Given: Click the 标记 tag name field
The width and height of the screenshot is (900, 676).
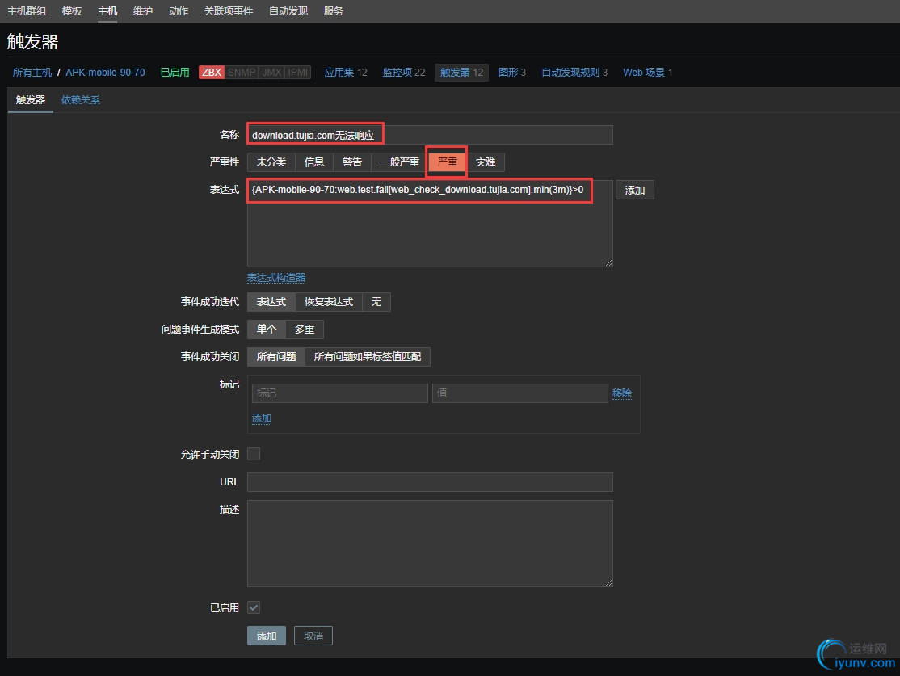Looking at the screenshot, I should [x=340, y=393].
